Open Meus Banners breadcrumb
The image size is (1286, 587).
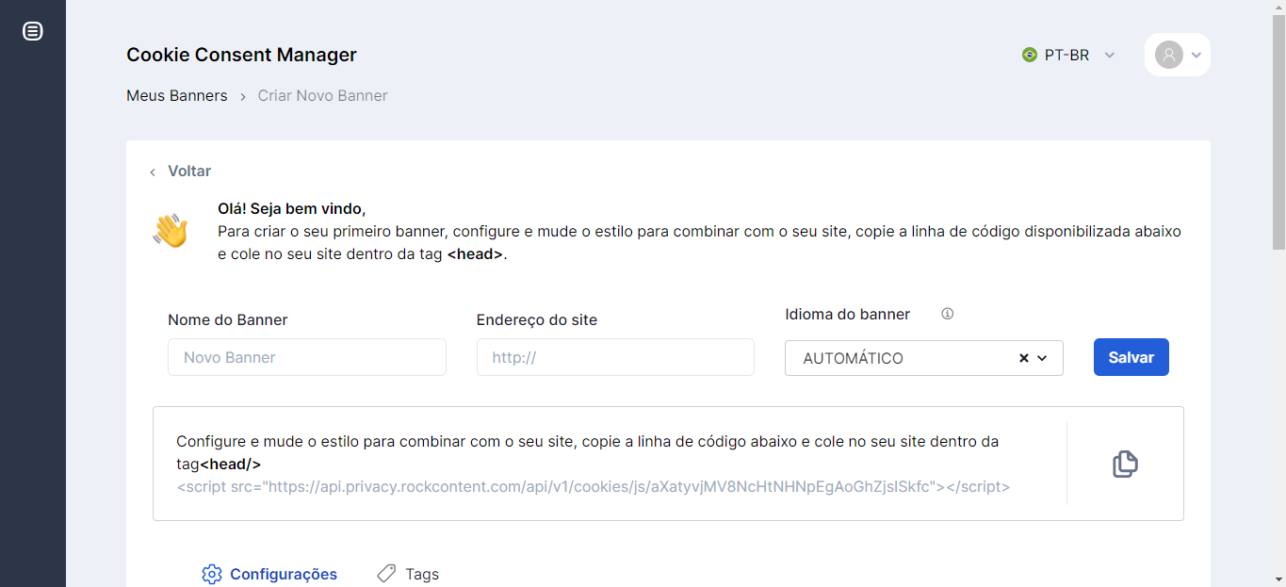177,95
